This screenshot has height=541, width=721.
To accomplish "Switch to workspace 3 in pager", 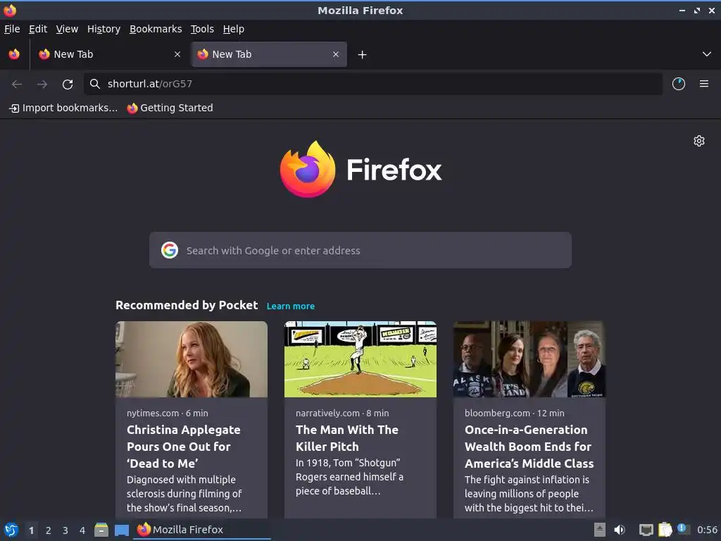I will coord(65,530).
